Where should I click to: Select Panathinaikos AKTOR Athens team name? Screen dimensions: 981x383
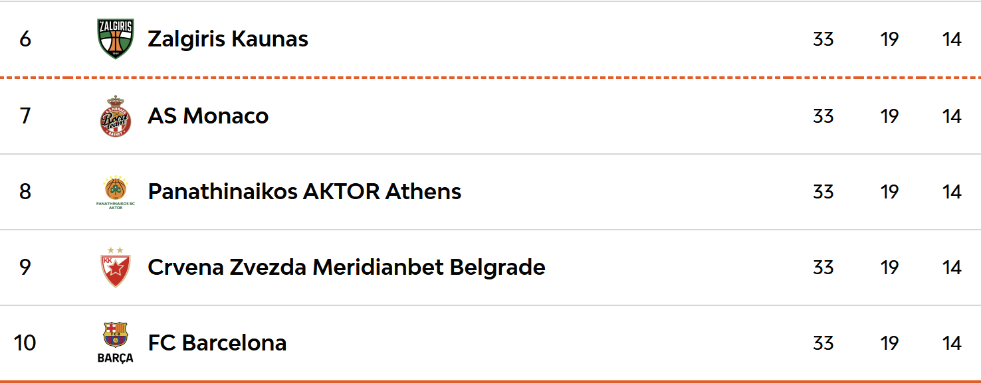point(304,192)
